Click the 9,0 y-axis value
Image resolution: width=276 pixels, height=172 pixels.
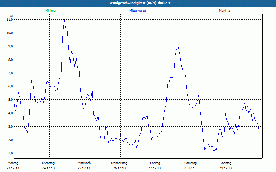click(x=10, y=46)
